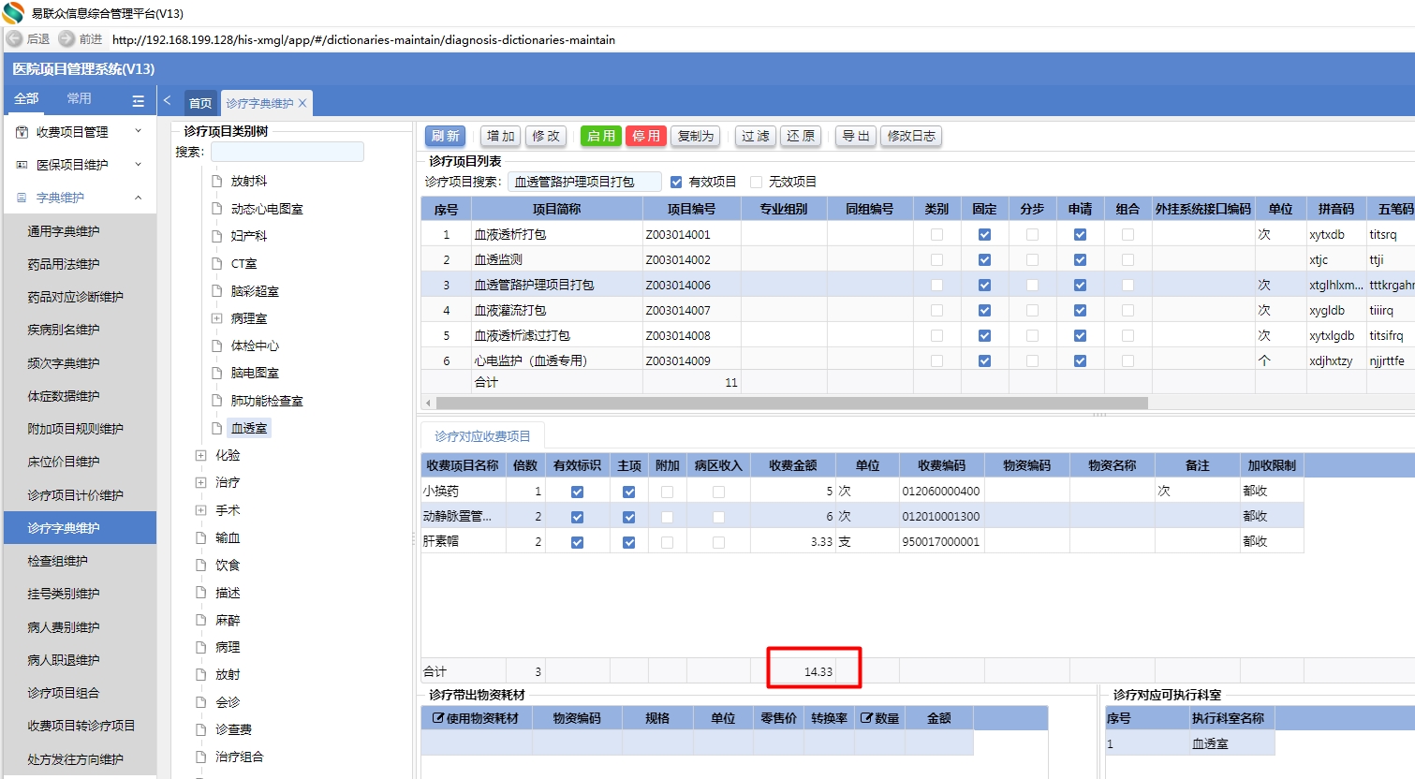Screen dimensions: 1415x779
Task: Switch to the 全部 sidebar tab
Action: pos(26,98)
